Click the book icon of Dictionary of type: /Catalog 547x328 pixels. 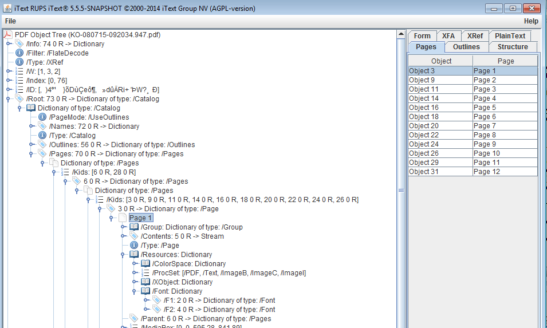click(31, 108)
